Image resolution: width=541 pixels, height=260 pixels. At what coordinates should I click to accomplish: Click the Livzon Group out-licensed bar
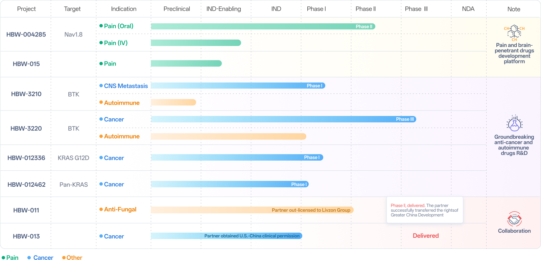tap(252, 210)
